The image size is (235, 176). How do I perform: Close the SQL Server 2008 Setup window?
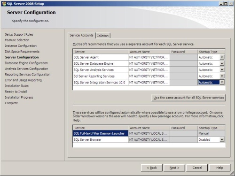point(231,4)
